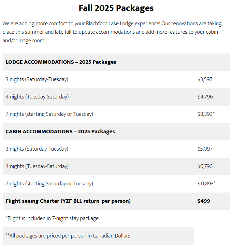Click the "Fall 2025 Packages" heading

pos(116,8)
